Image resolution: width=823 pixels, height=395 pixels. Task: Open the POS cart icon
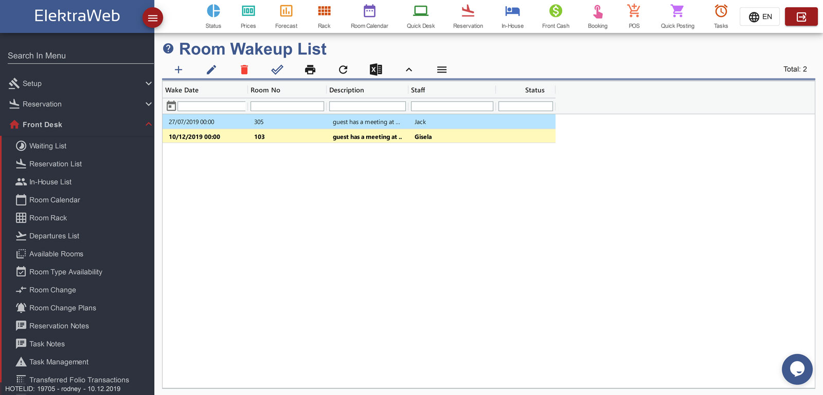click(x=634, y=11)
